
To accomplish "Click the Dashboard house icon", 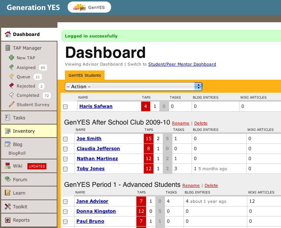I will click(x=8, y=34).
